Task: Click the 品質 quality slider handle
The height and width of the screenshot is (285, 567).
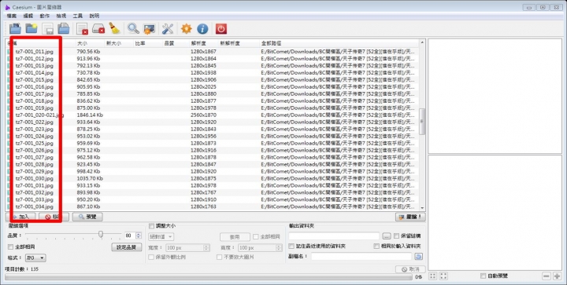Action: 101,235
